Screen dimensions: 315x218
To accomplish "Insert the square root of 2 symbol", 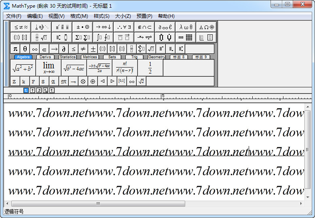I will pos(141,81).
